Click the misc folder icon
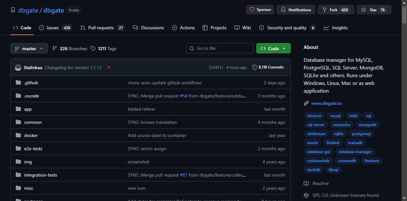Screen dimensions: 407x201 [18, 188]
